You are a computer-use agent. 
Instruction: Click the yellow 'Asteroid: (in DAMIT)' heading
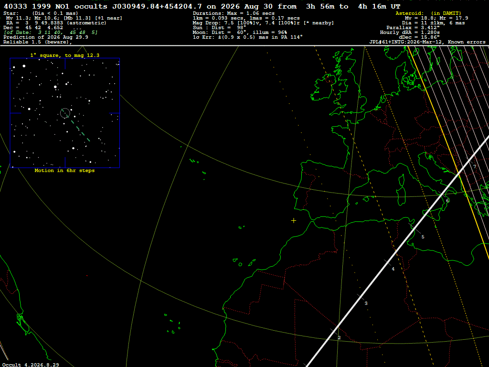(x=428, y=13)
